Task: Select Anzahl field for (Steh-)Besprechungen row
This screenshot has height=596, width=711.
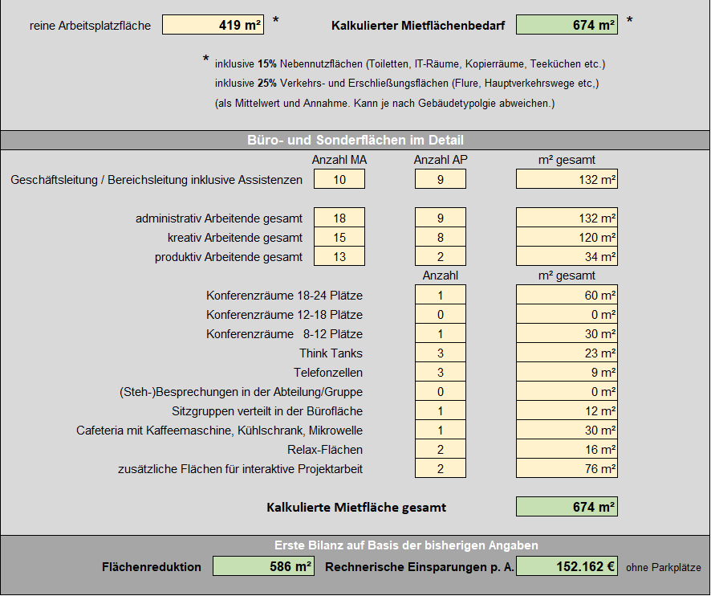Action: coord(441,391)
